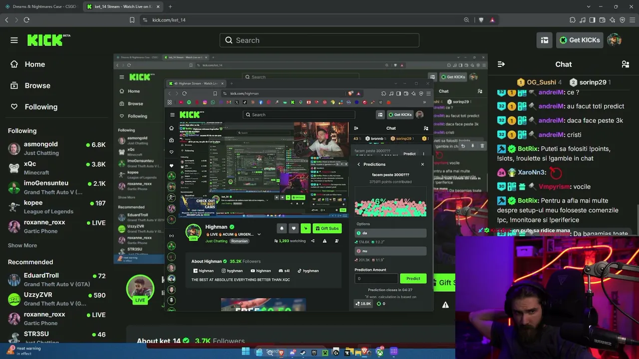639x359 pixels.
Task: Open the Brave Wallet icon
Action: coord(603,20)
